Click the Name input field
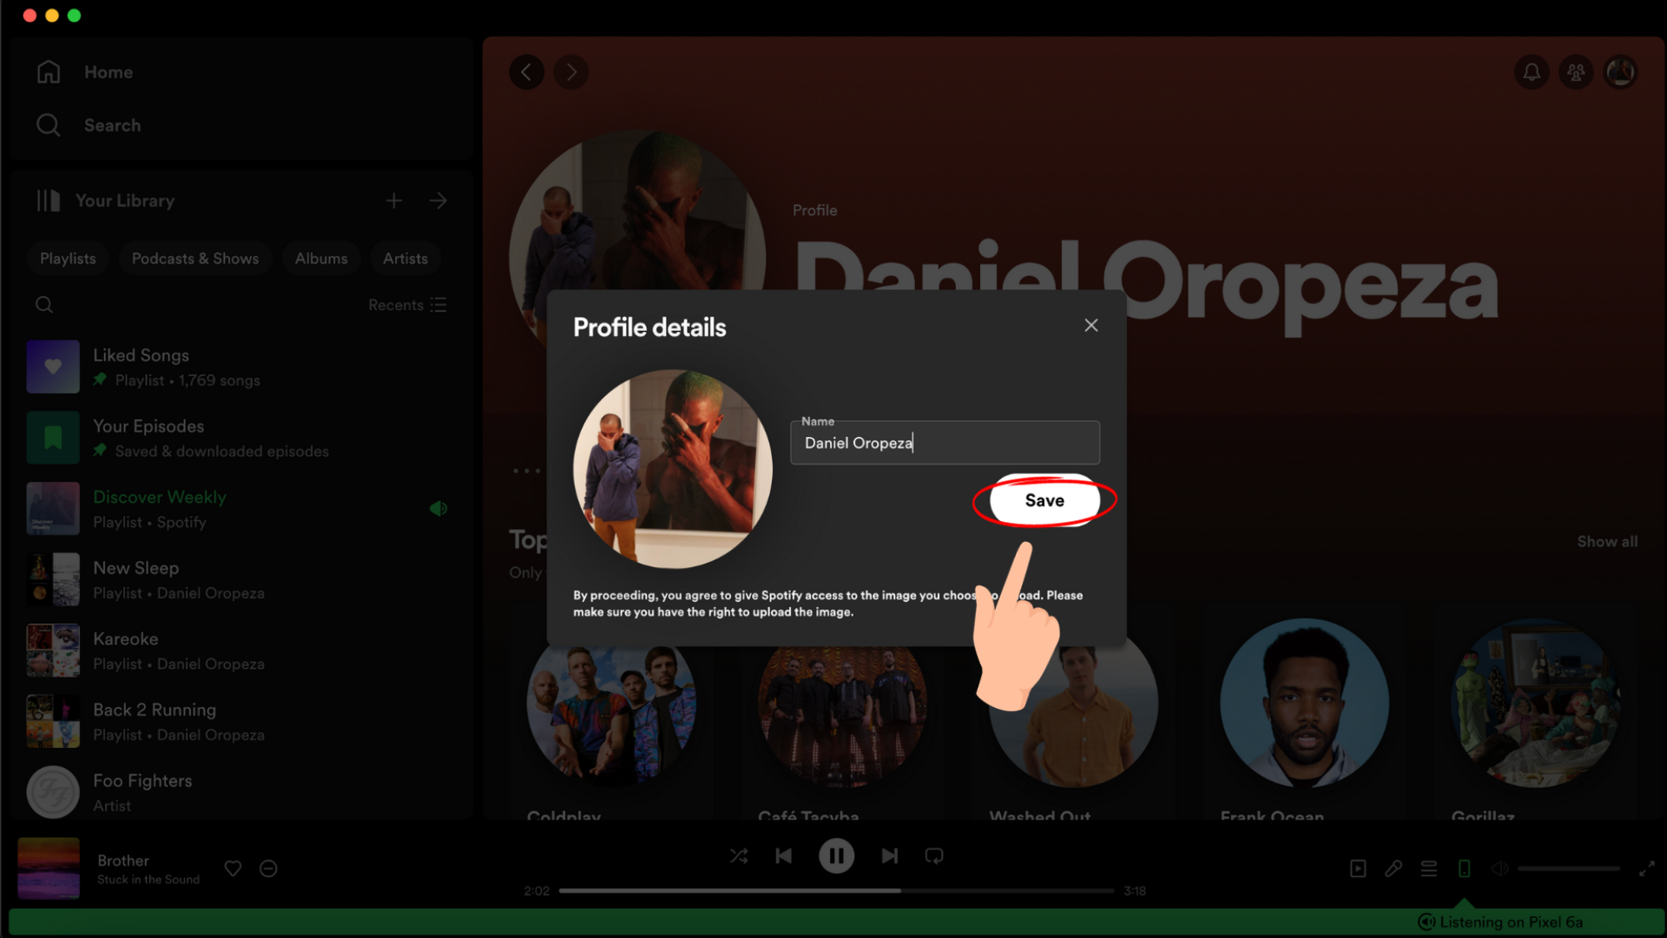This screenshot has width=1667, height=938. 944,444
